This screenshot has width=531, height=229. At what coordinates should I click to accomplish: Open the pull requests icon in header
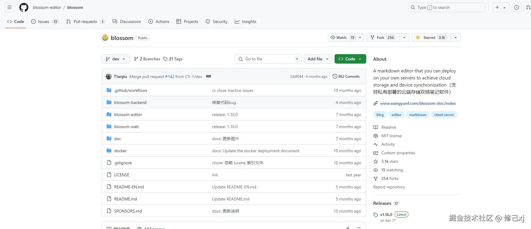tap(528, 7)
